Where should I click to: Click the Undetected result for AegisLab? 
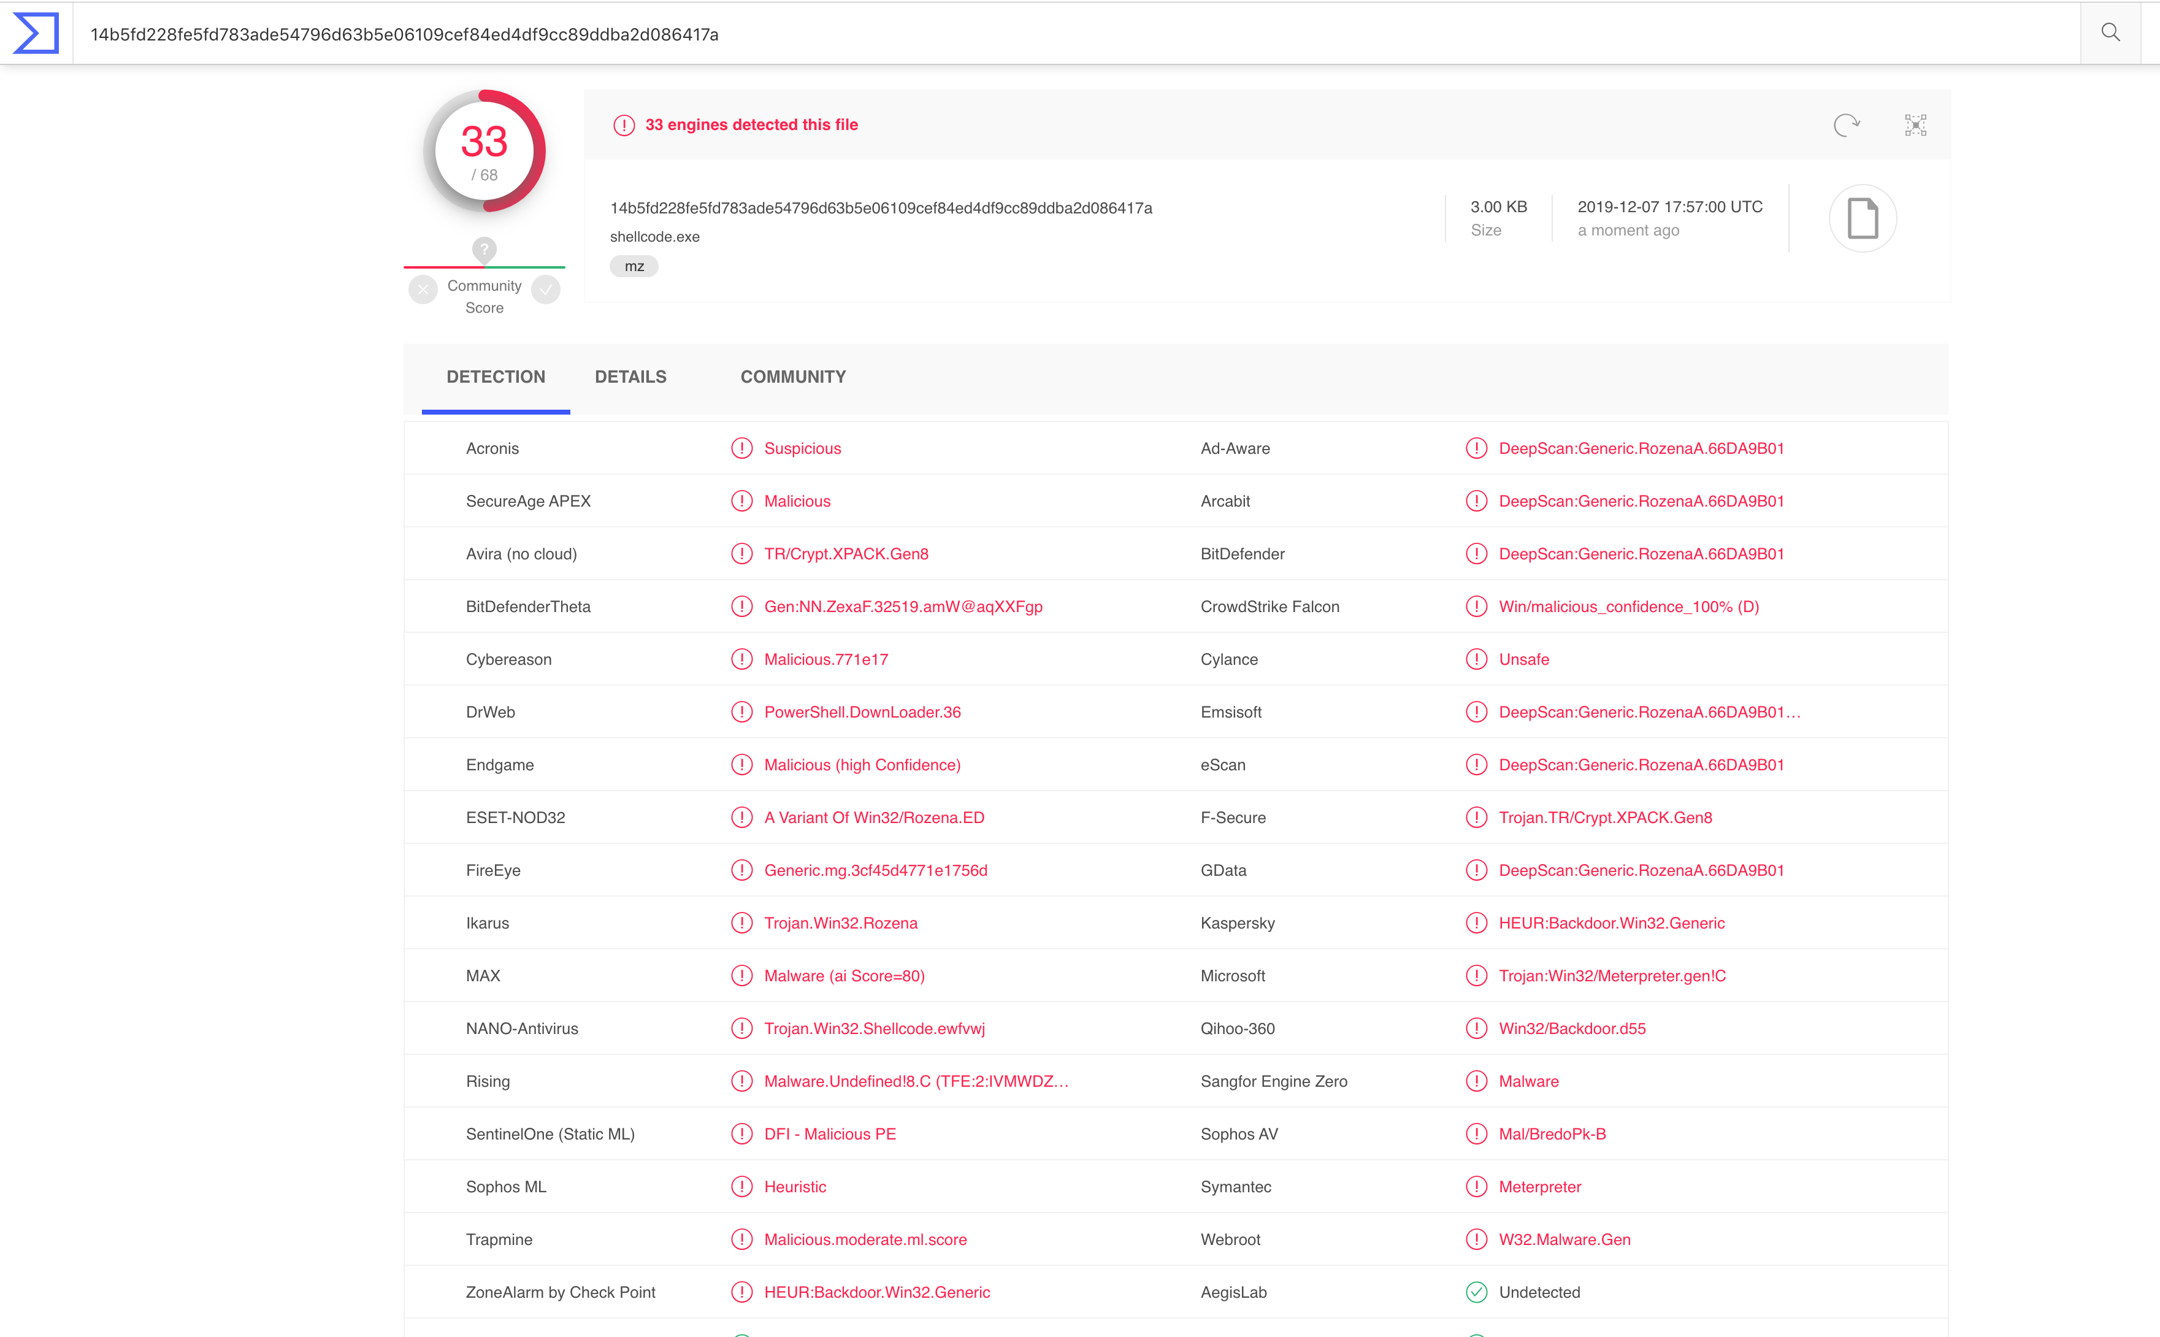coord(1539,1293)
